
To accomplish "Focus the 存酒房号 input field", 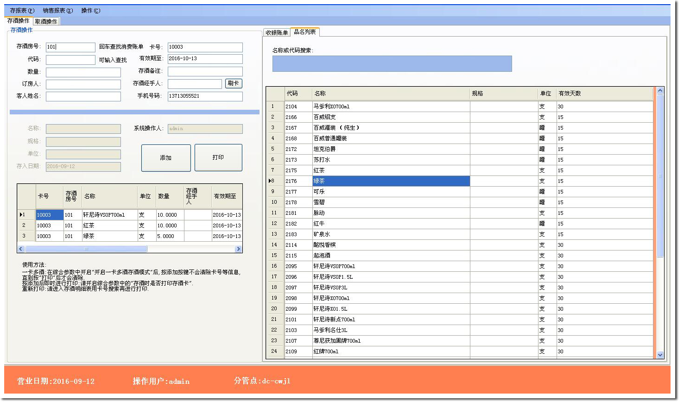I will click(70, 47).
